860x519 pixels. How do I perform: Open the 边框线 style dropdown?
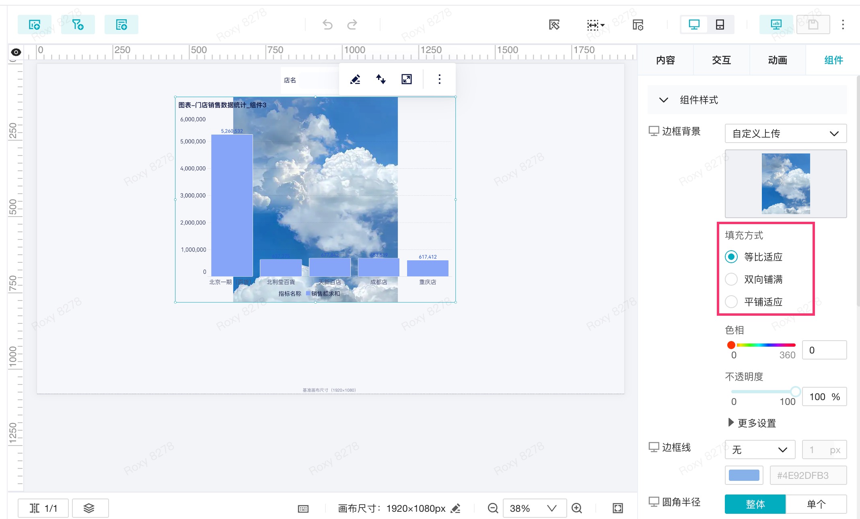coord(759,450)
